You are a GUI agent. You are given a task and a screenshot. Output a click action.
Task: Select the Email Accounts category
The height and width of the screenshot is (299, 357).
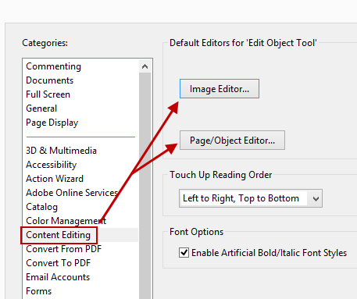coord(58,277)
